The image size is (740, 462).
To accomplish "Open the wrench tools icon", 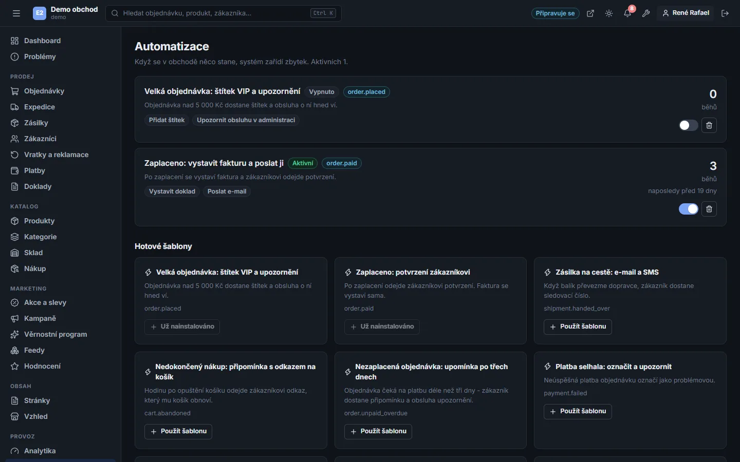I will (x=646, y=13).
